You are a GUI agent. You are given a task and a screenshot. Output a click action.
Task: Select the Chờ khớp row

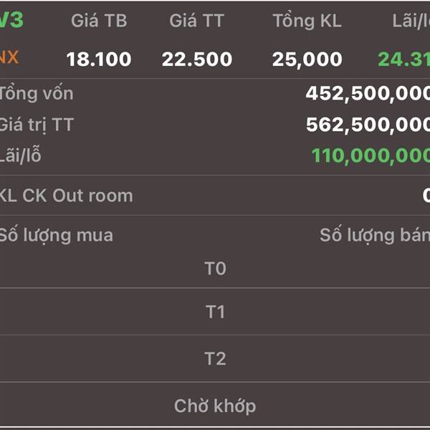click(x=215, y=406)
